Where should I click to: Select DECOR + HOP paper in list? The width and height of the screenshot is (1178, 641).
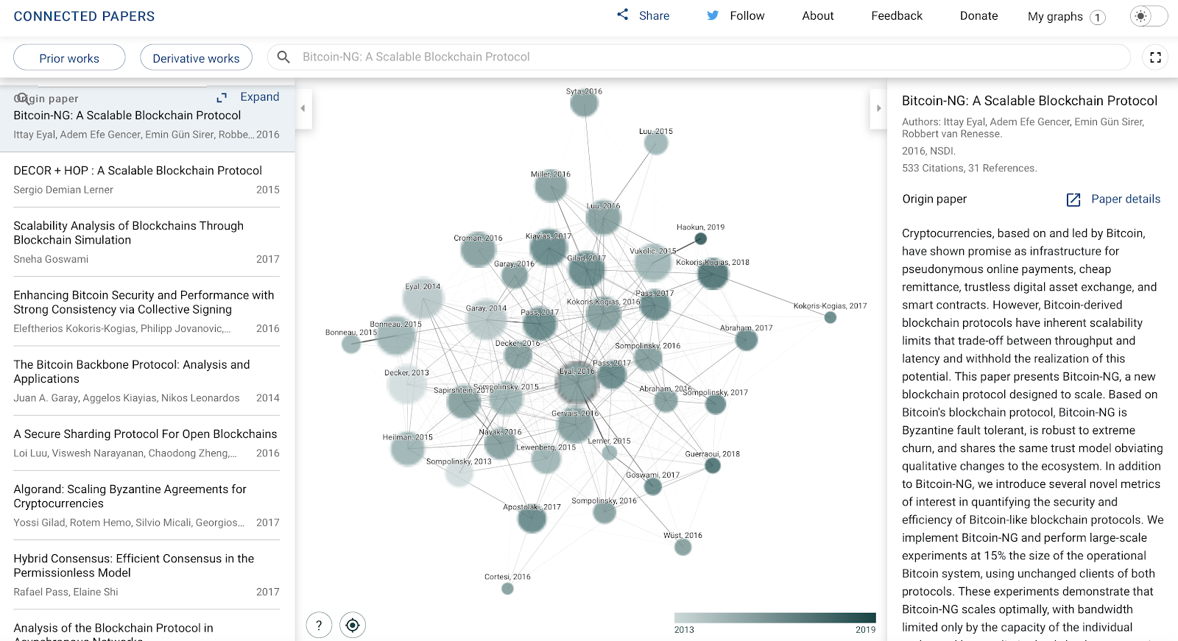147,180
